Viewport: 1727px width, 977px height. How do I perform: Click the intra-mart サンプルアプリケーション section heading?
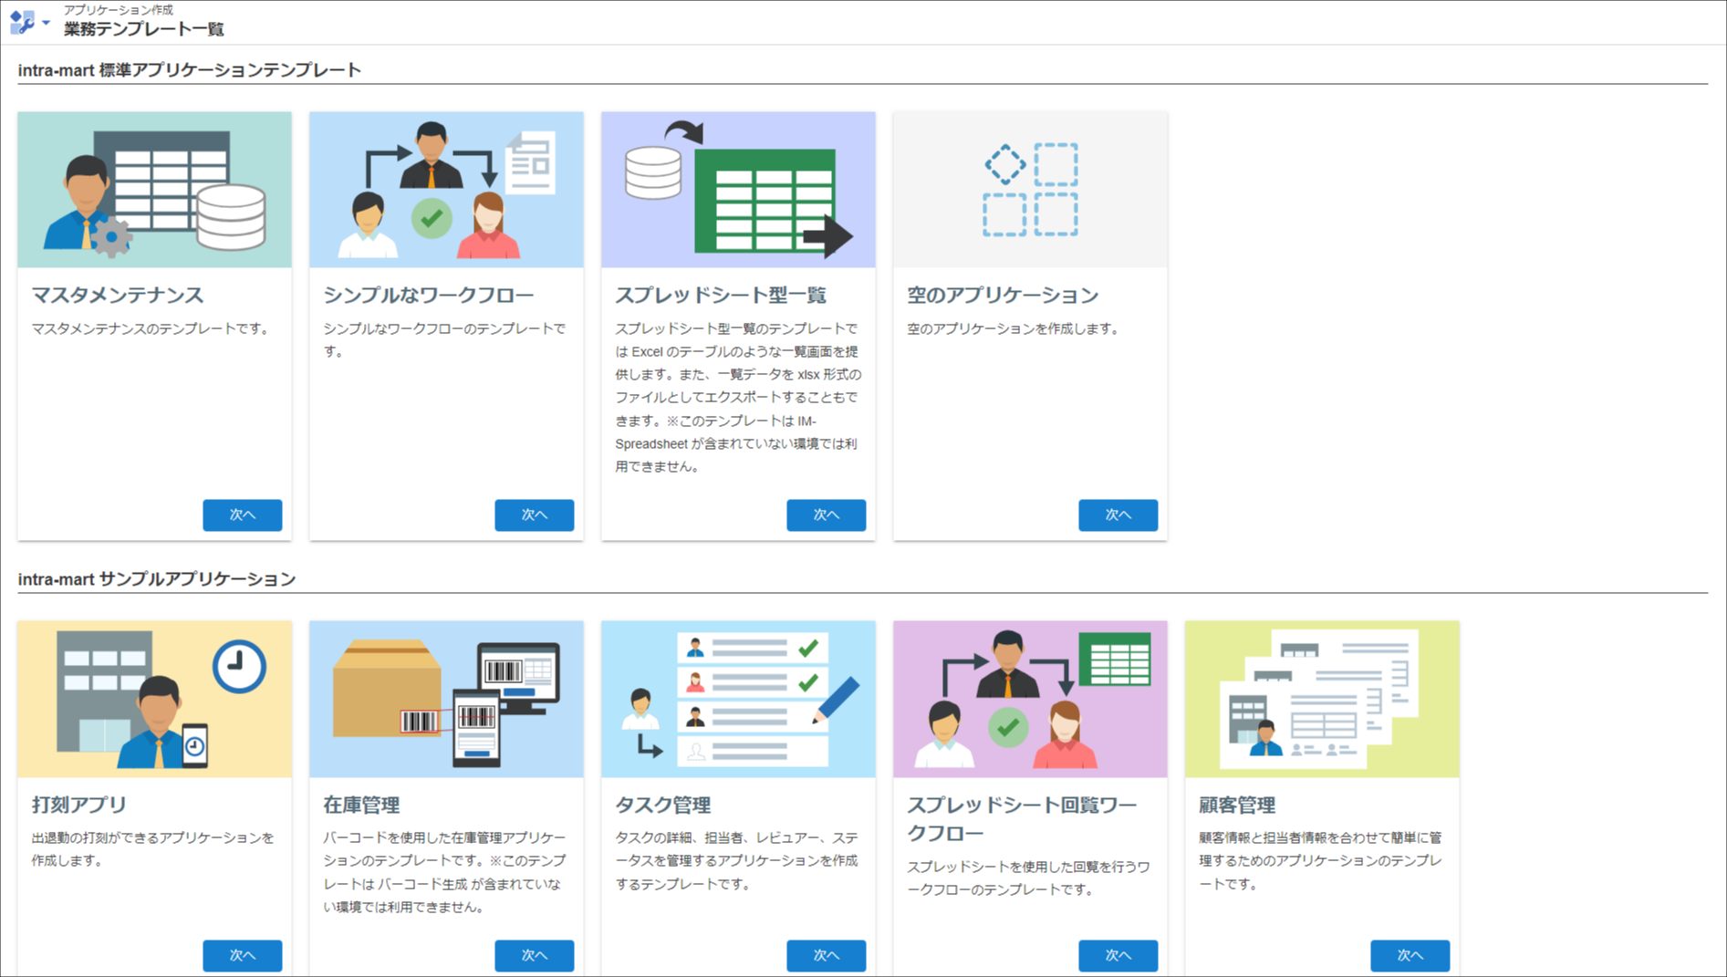tap(157, 579)
